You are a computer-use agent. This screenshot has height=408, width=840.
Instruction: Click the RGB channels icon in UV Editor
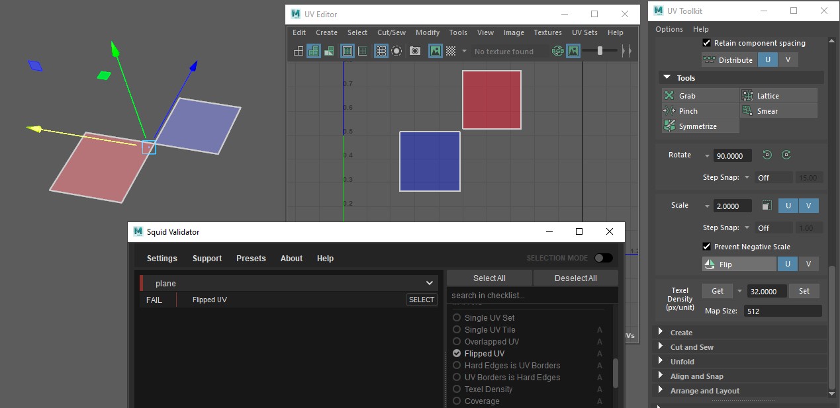[558, 51]
